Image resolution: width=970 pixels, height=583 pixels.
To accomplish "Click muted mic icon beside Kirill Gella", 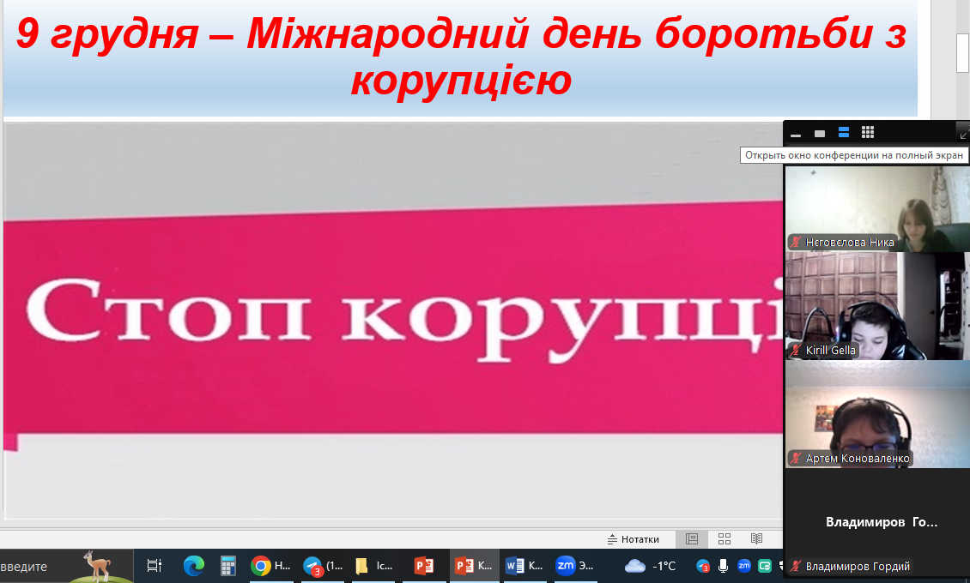I will [x=796, y=350].
